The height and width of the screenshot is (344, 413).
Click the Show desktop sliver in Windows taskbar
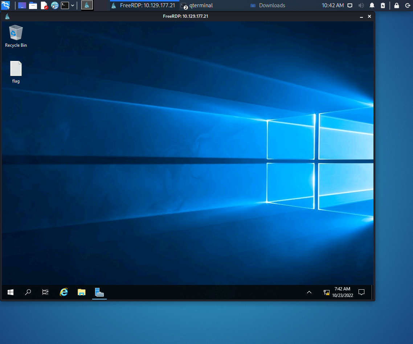[x=372, y=292]
